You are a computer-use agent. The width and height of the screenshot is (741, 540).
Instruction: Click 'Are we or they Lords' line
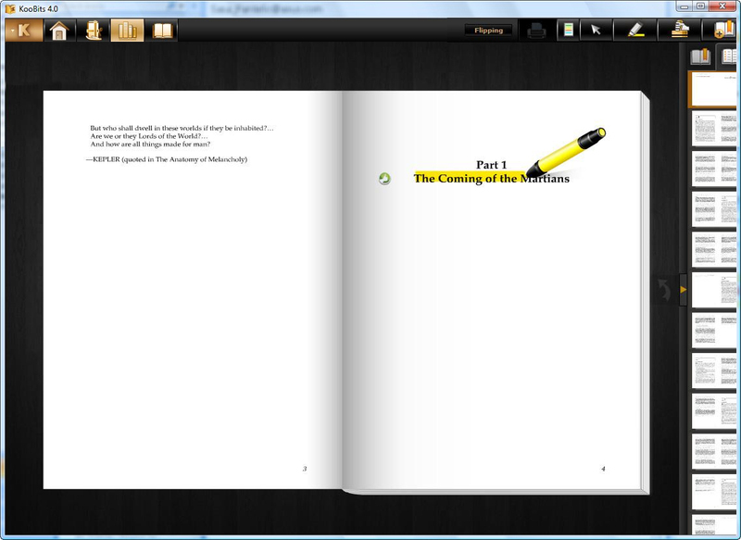(x=149, y=136)
